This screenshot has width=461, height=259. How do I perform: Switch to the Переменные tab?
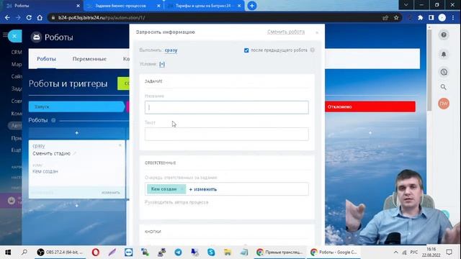point(89,59)
